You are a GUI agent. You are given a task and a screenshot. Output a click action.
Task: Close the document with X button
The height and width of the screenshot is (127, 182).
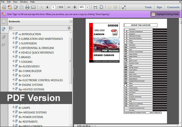pos(180,2)
